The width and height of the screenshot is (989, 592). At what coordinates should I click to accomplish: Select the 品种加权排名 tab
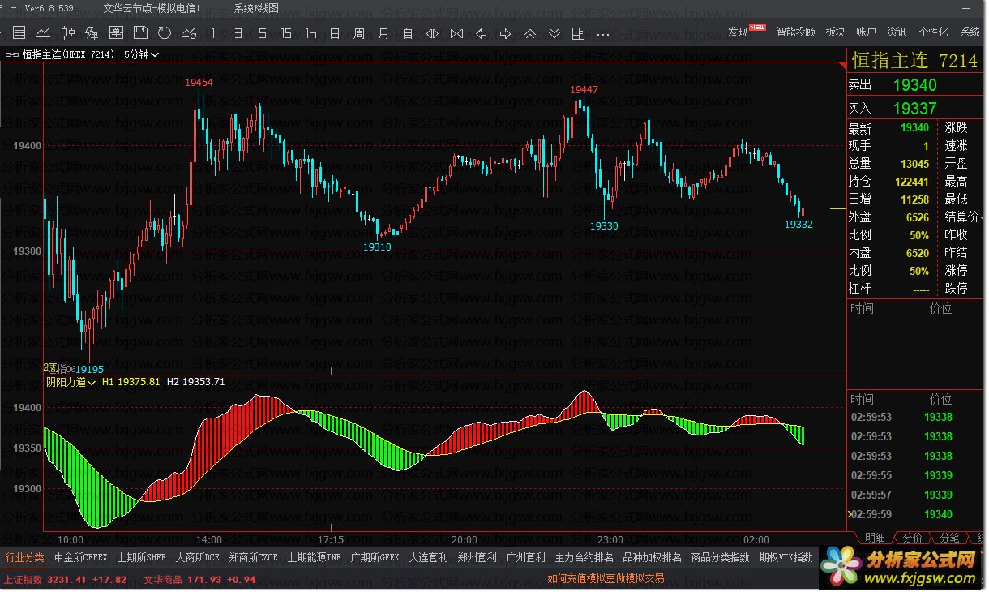tap(652, 557)
